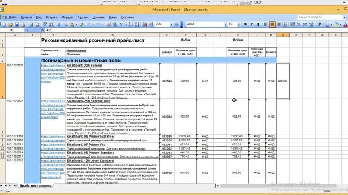Open the Fill Color dropdown arrow

pyautogui.click(x=341, y=24)
